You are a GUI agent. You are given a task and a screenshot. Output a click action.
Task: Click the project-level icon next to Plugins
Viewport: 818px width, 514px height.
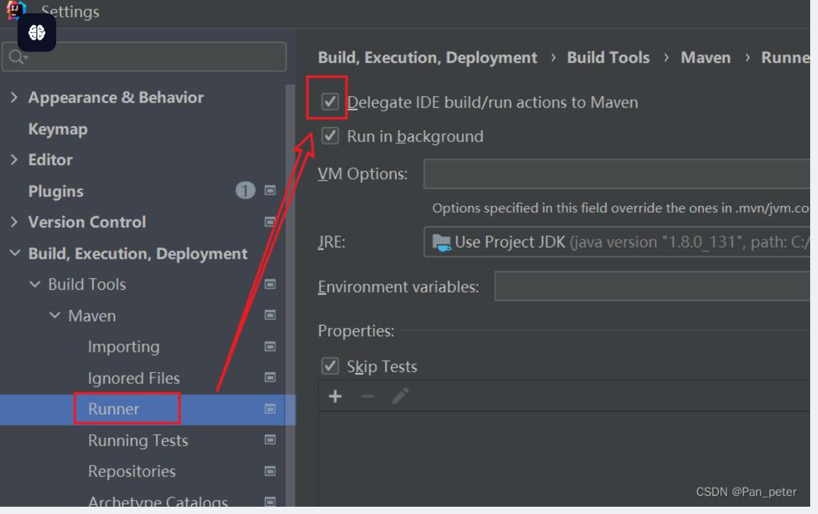[270, 191]
